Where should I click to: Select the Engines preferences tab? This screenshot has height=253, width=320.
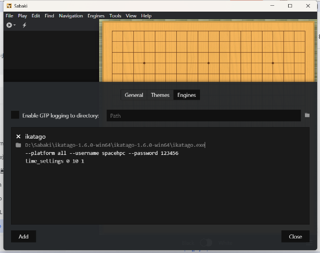pyautogui.click(x=187, y=95)
